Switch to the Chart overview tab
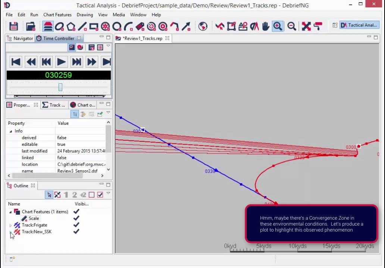 (83, 105)
